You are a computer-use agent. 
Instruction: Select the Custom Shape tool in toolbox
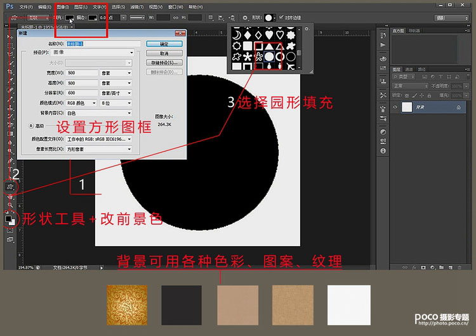click(x=10, y=187)
